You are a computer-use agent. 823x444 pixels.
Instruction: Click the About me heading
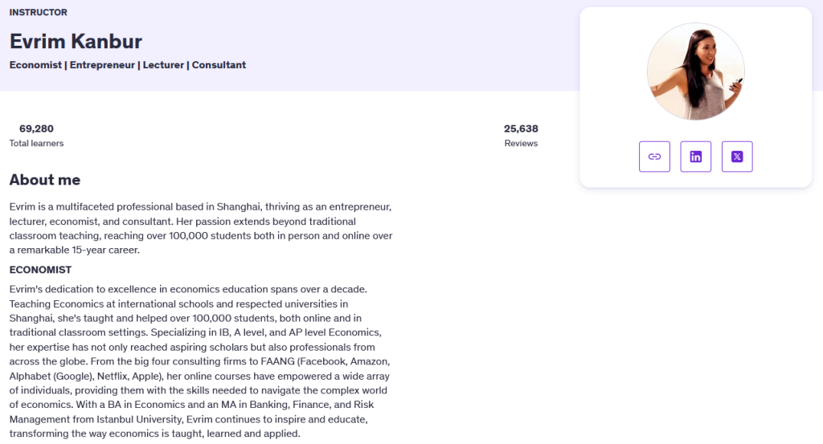tap(45, 180)
